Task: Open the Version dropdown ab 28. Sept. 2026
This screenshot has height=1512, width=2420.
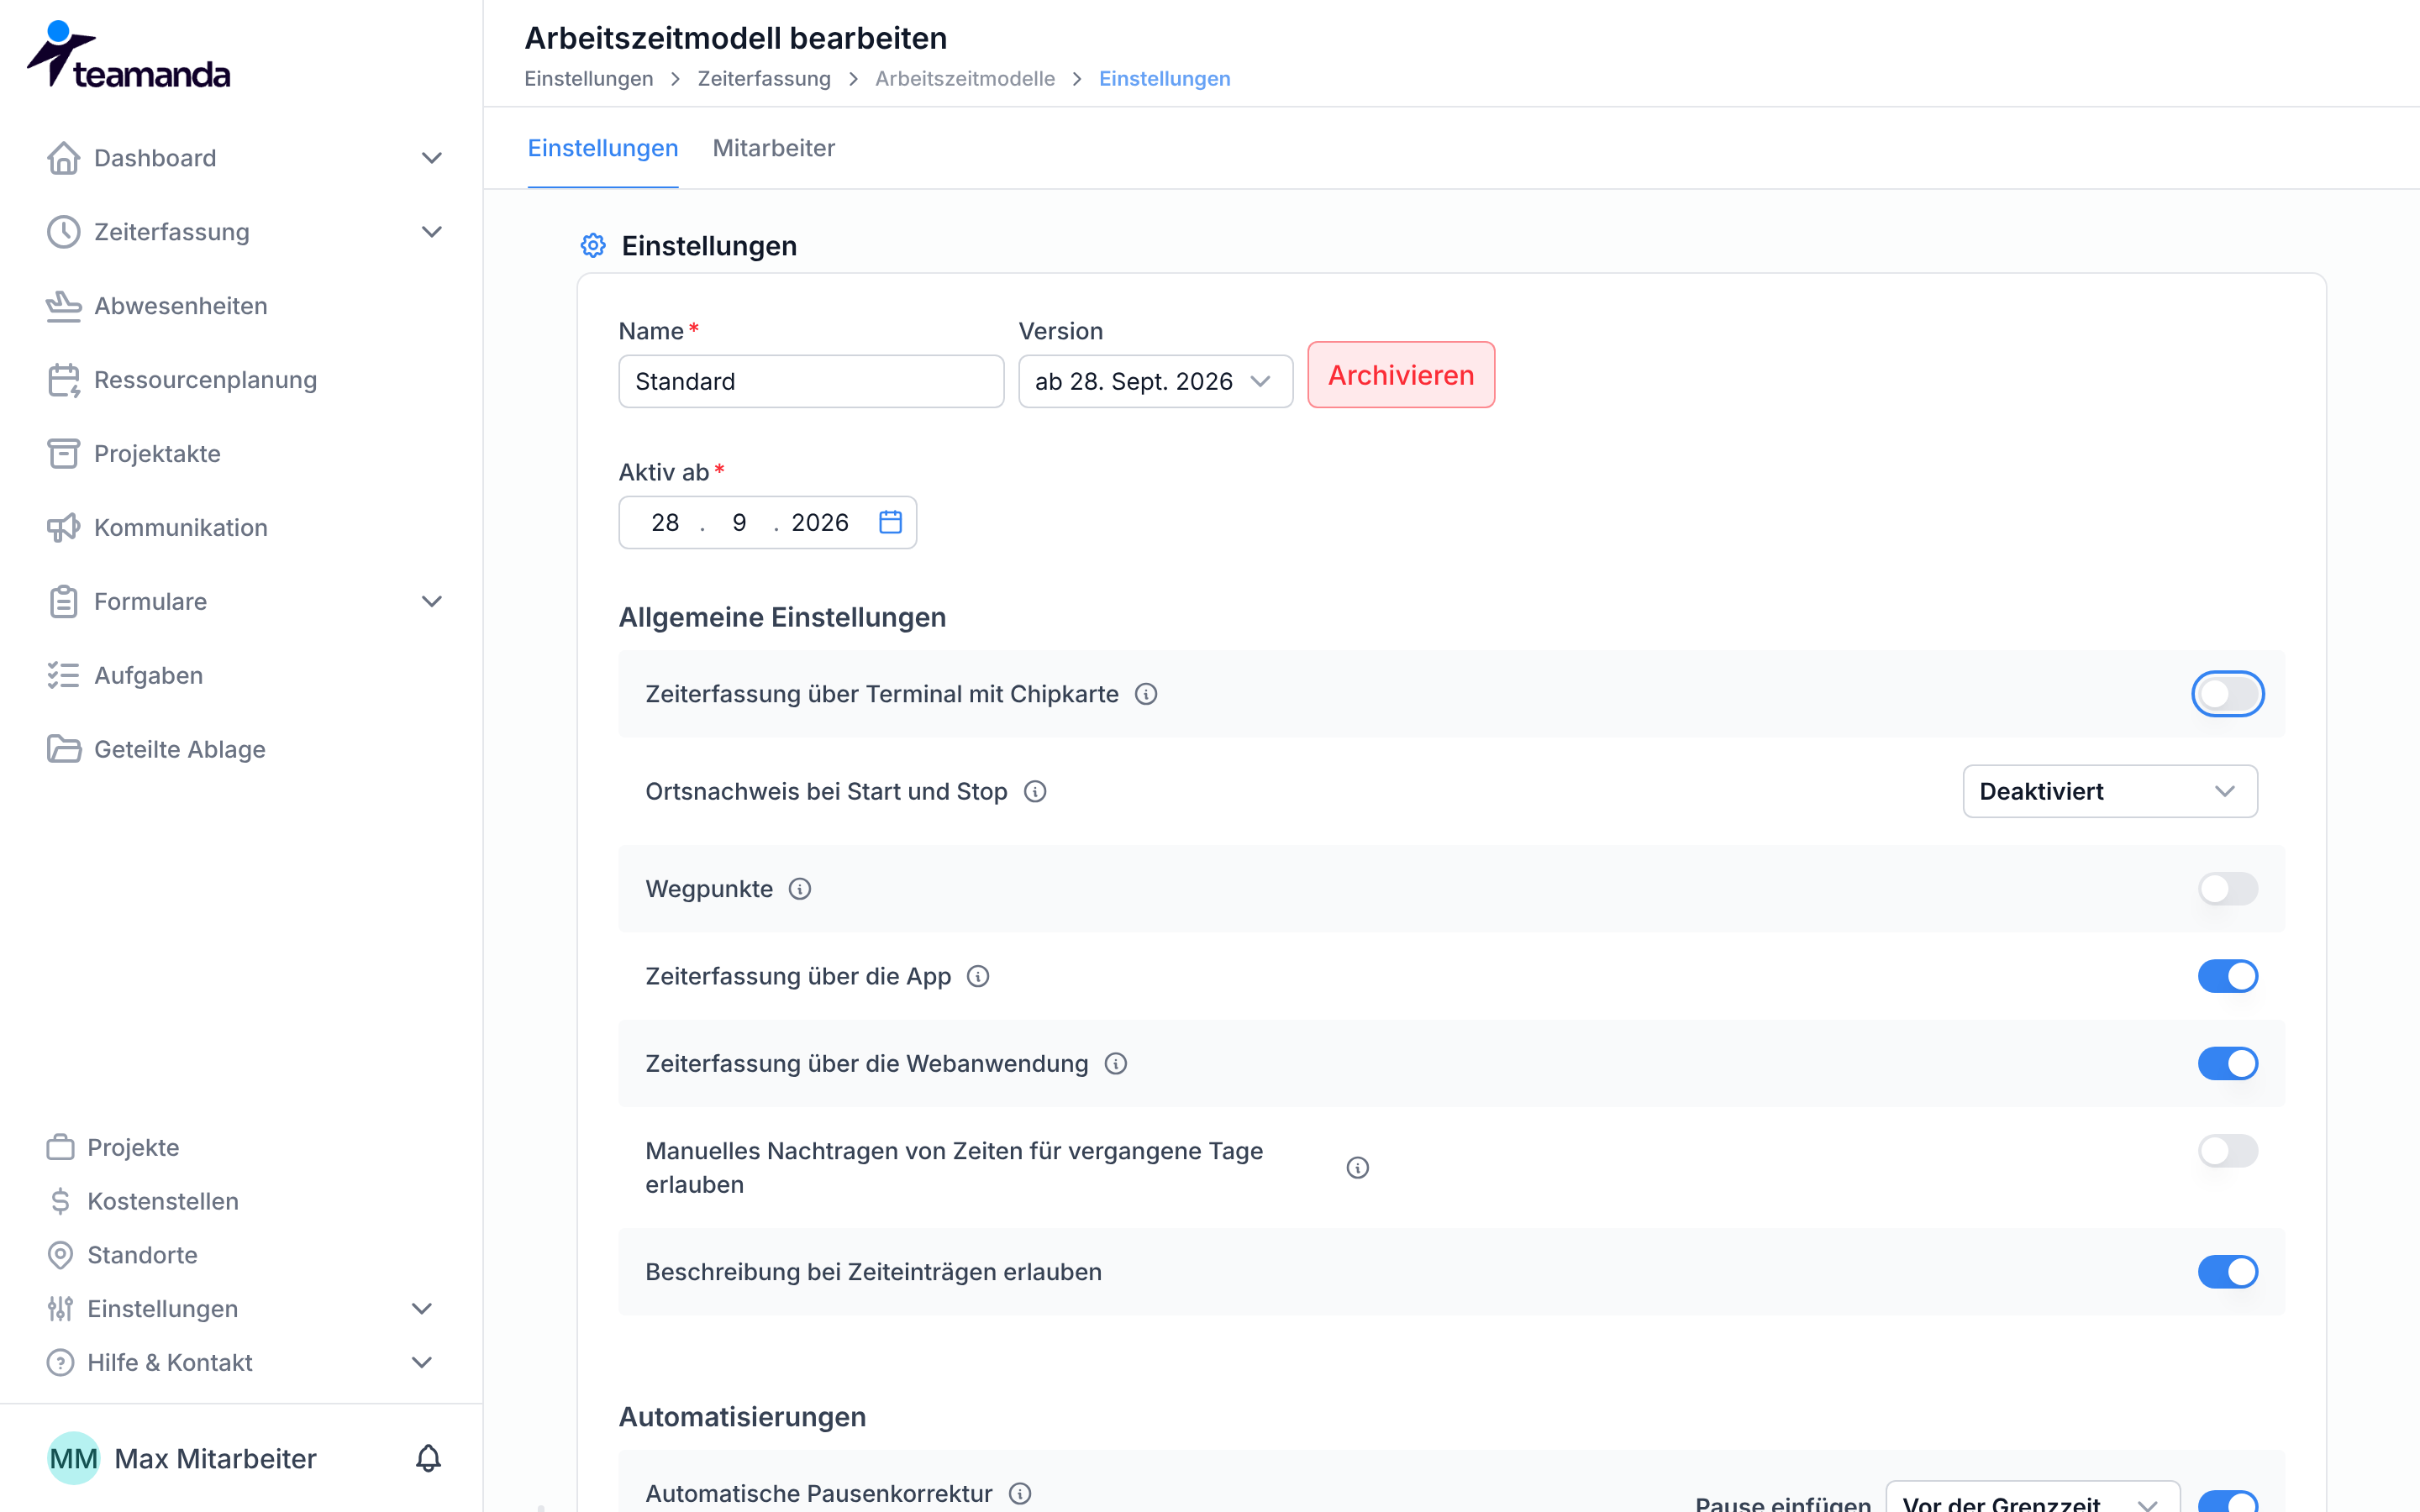Action: (x=1155, y=381)
